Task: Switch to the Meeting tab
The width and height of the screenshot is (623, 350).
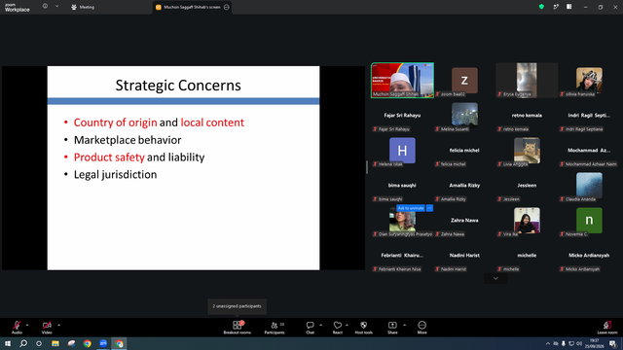Action: click(83, 7)
